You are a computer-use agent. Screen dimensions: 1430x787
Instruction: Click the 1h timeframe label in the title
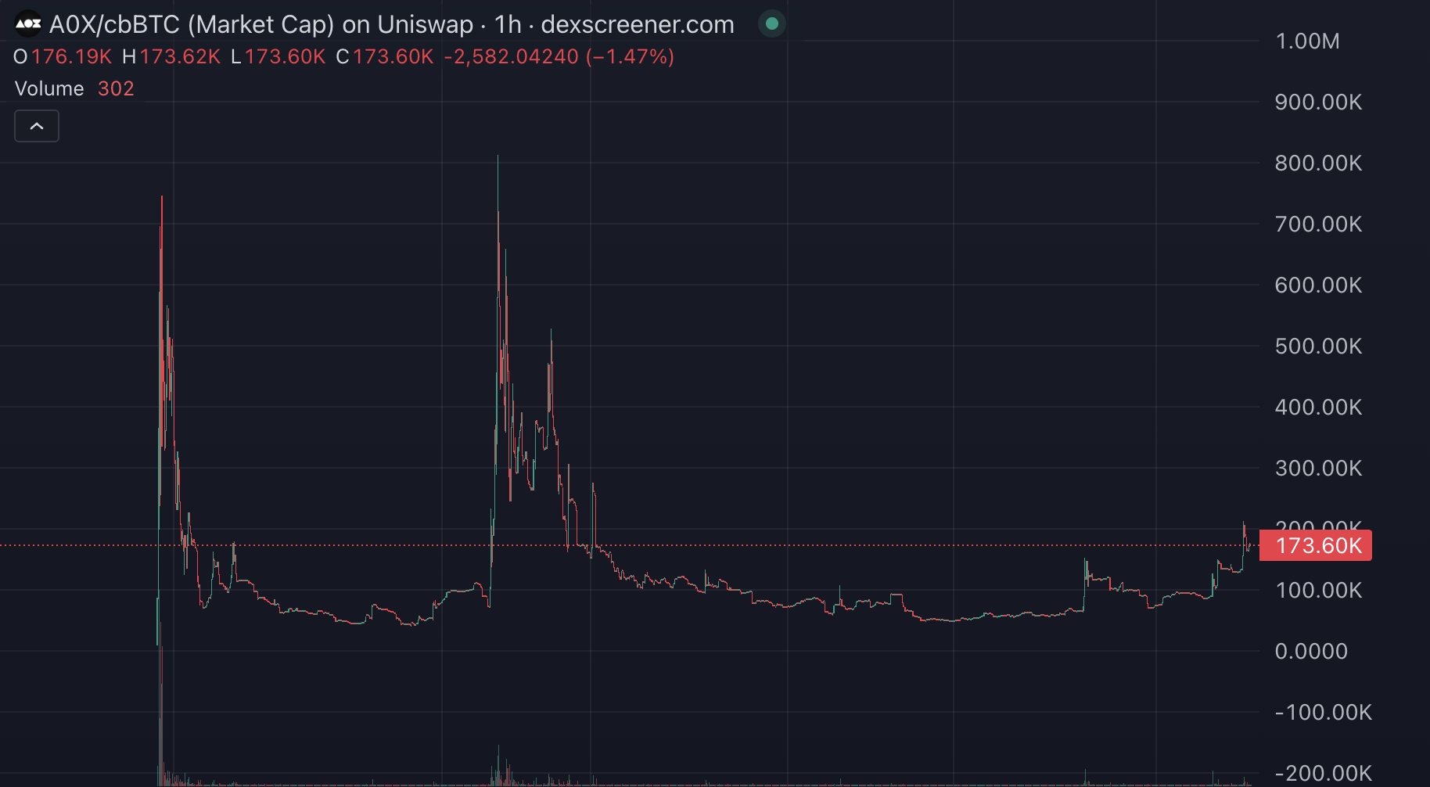pyautogui.click(x=508, y=24)
